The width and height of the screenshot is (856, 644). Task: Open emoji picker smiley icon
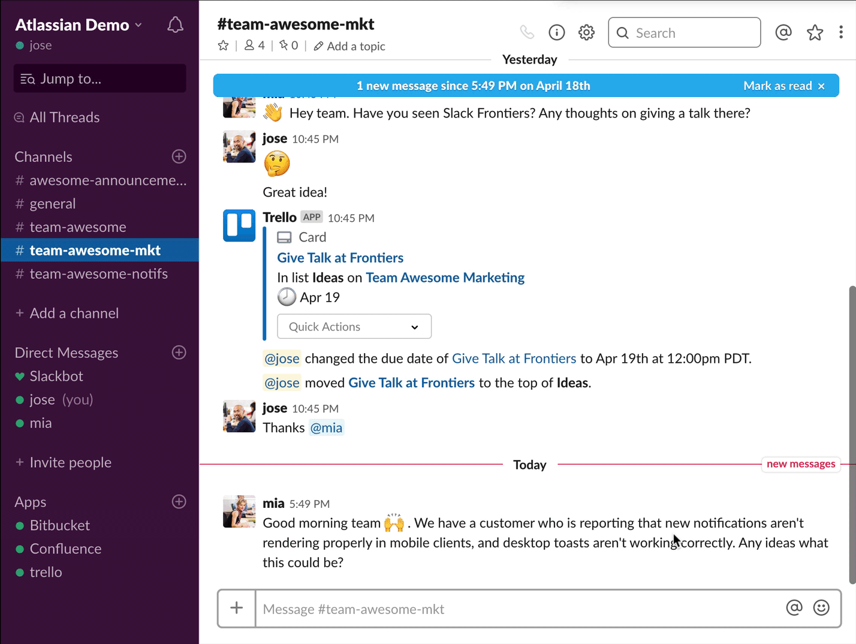(821, 608)
